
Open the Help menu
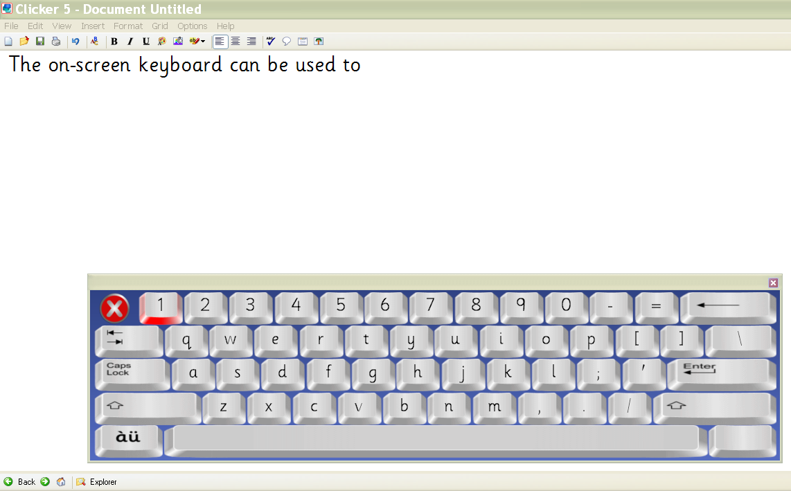[x=226, y=26]
